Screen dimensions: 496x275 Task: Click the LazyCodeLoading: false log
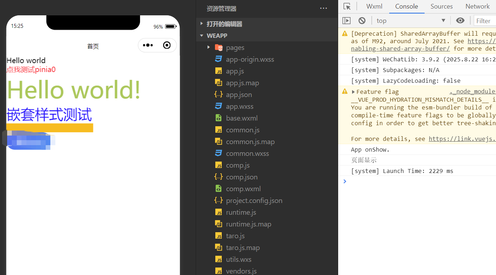(406, 81)
